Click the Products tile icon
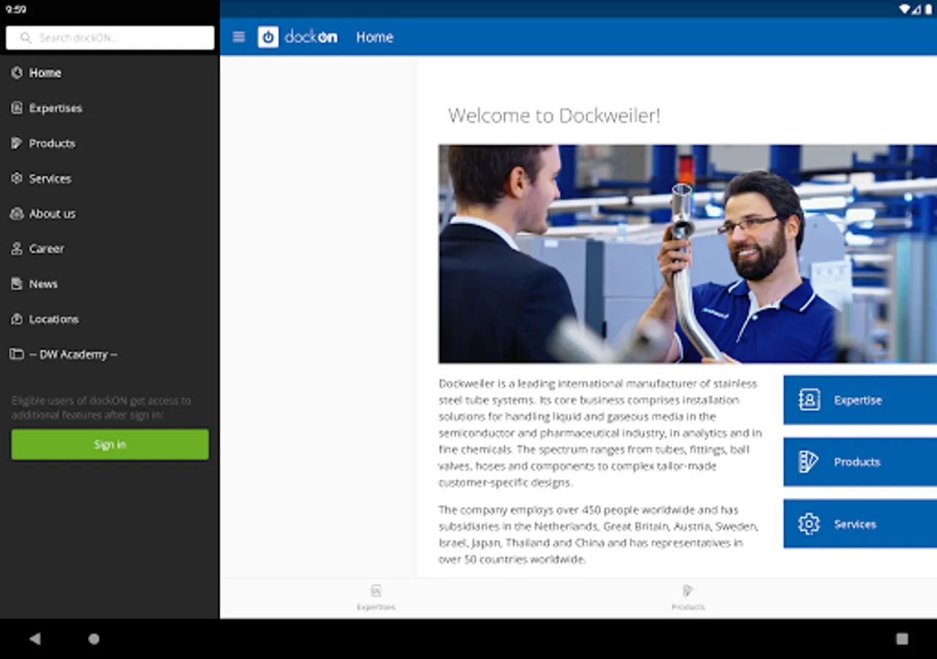 click(809, 461)
